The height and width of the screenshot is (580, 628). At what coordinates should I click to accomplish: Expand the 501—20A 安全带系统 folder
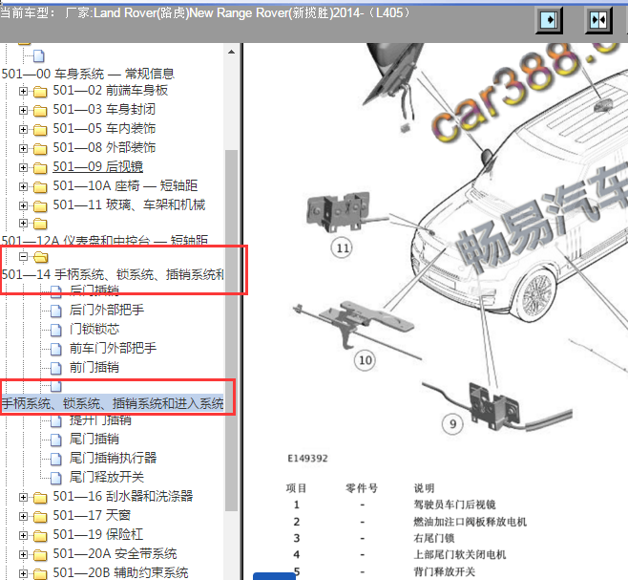point(23,555)
